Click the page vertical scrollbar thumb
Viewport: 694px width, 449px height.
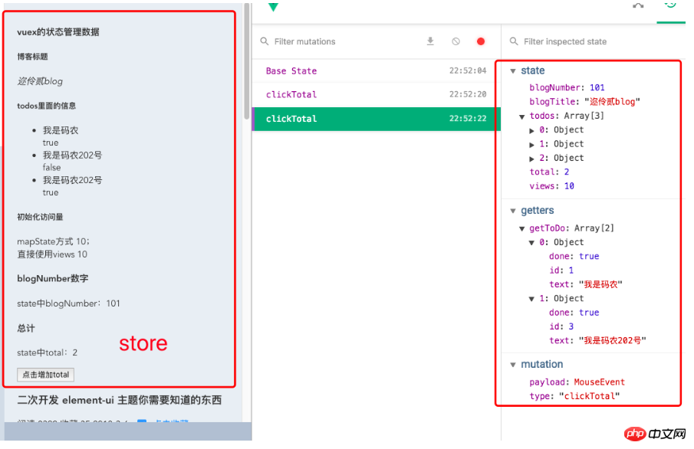coord(246,61)
